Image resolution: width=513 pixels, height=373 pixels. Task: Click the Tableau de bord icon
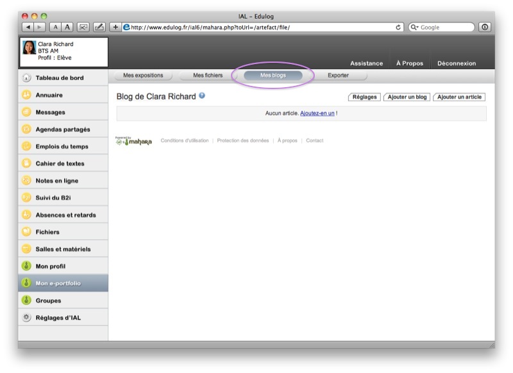click(x=26, y=78)
